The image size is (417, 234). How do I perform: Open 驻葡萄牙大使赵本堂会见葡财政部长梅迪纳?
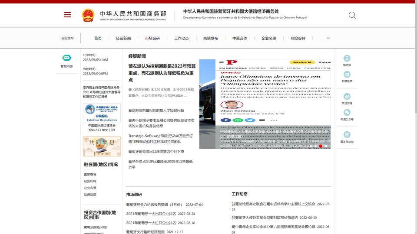[x=265, y=218]
